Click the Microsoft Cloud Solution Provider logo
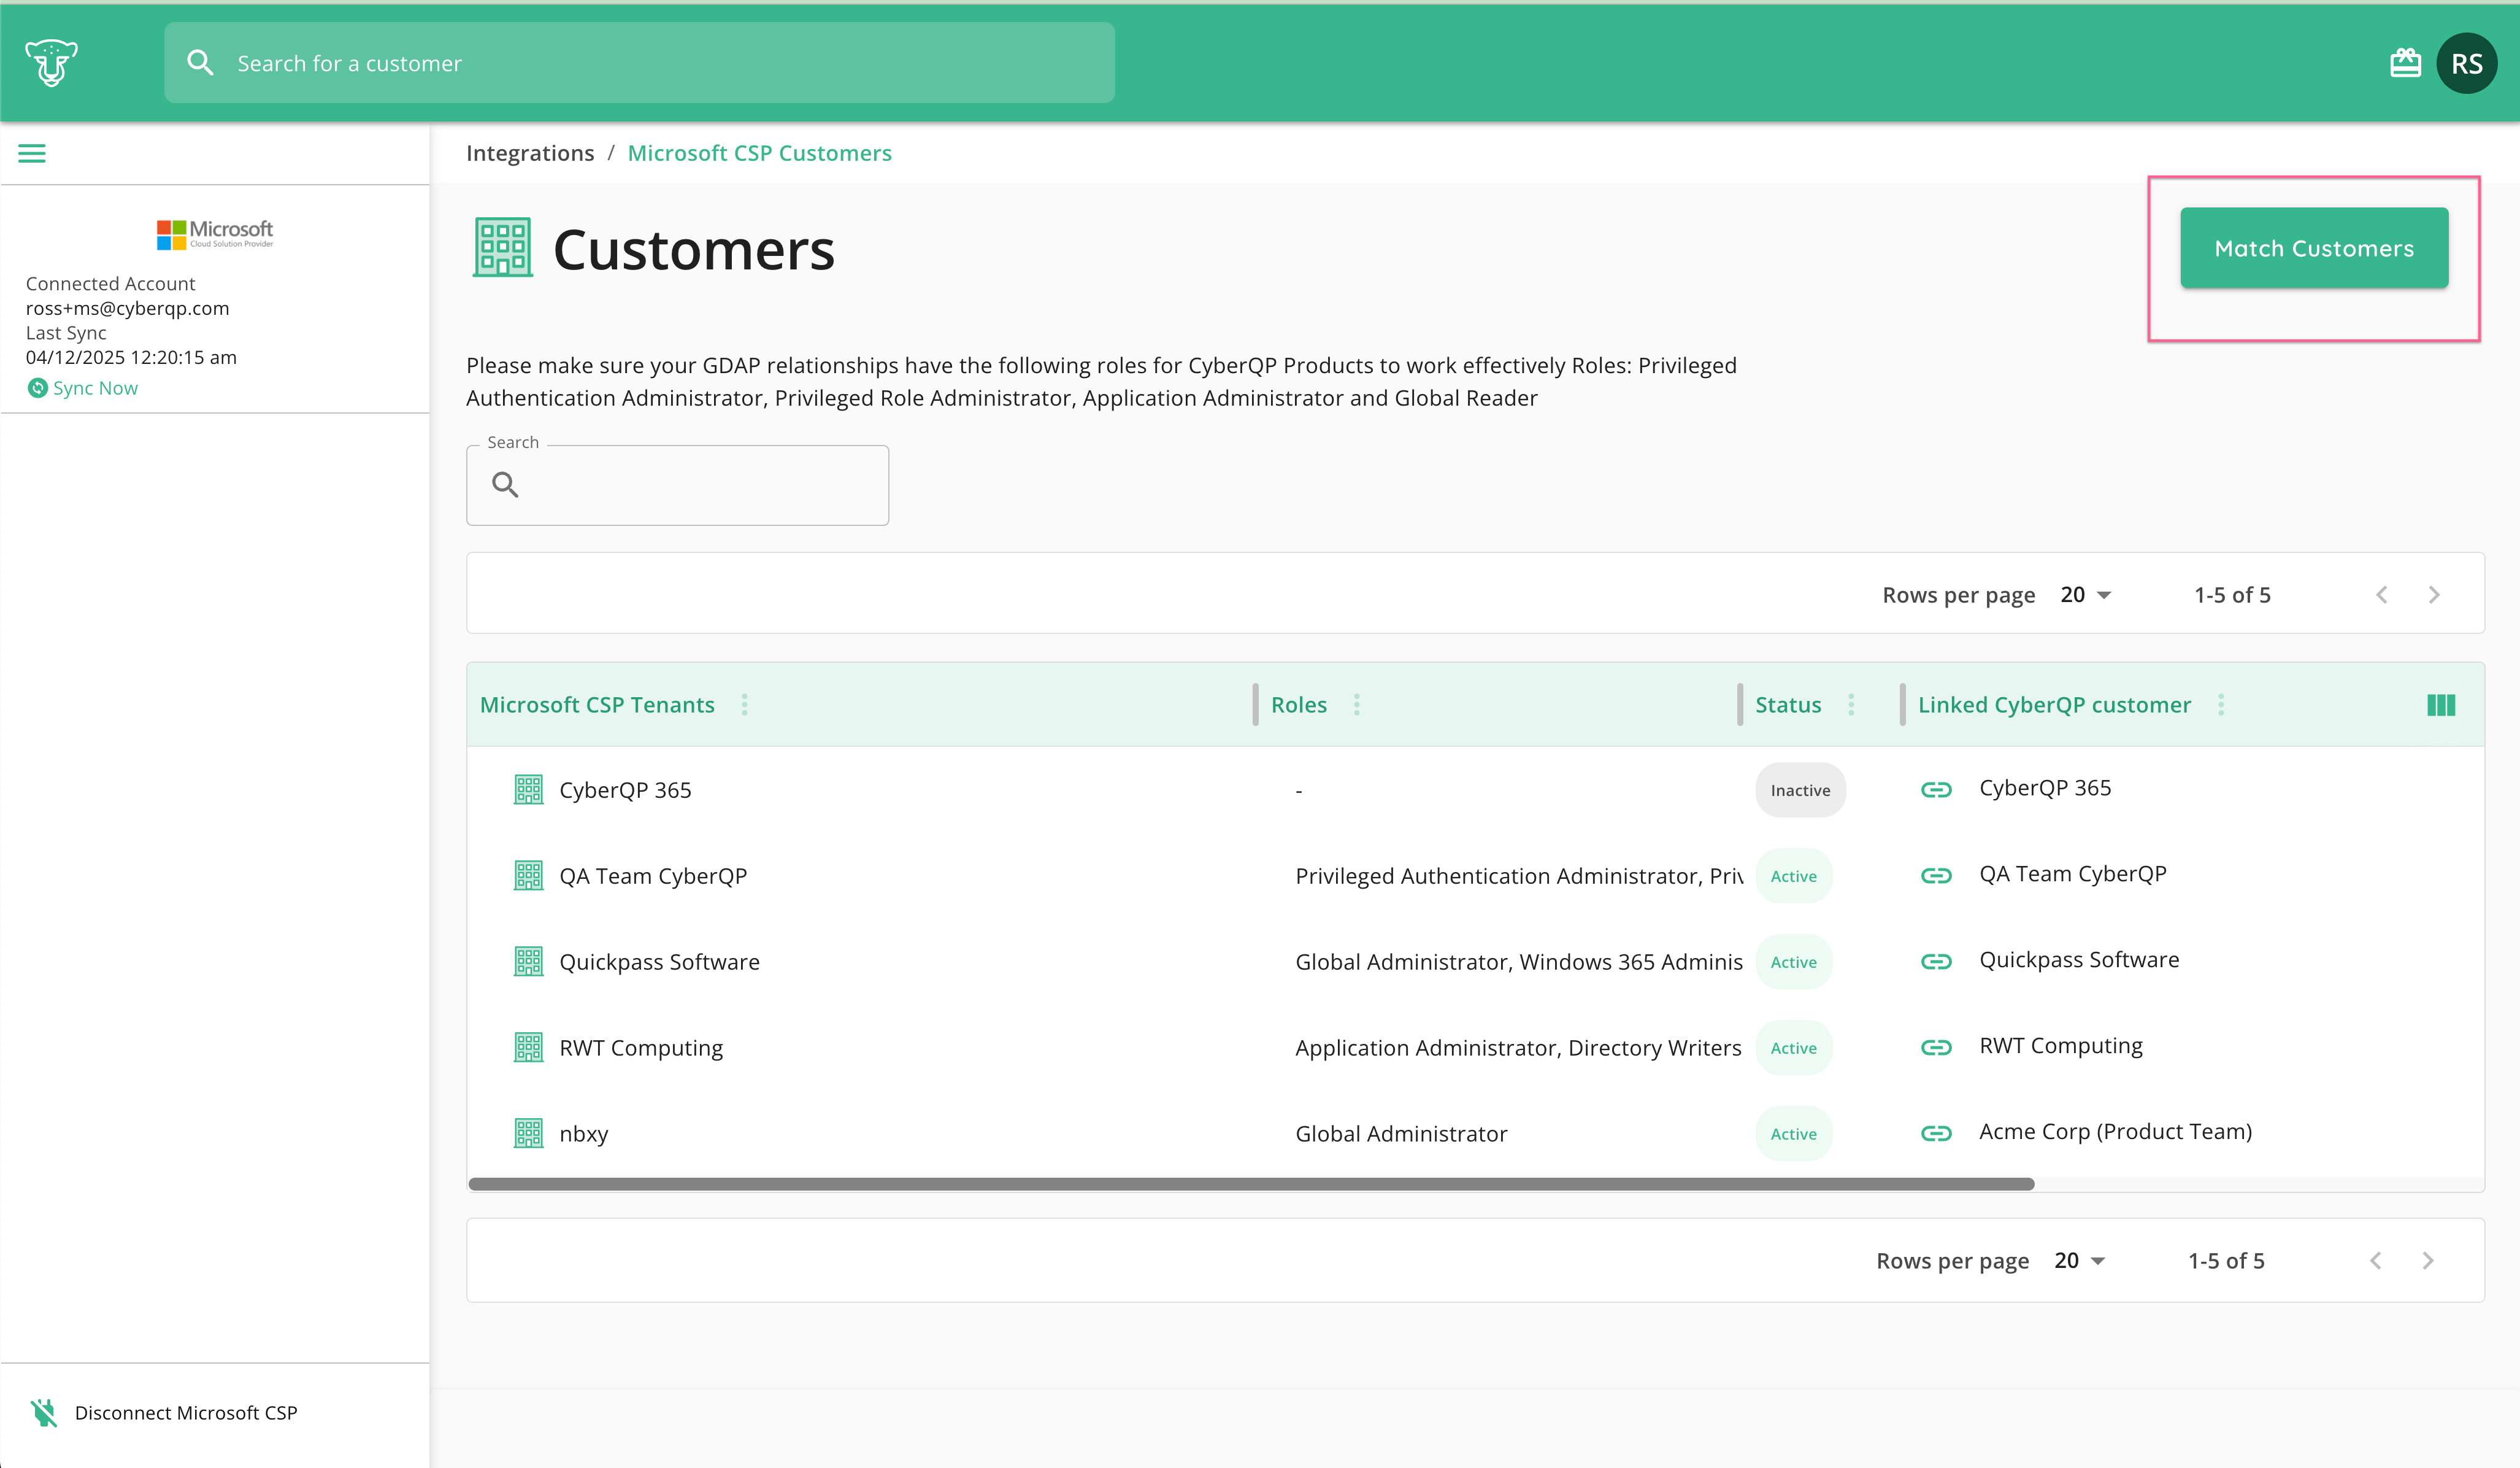 point(214,234)
